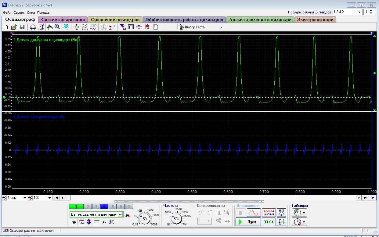
Task: Click the zero level reset icon
Action: (112, 27)
